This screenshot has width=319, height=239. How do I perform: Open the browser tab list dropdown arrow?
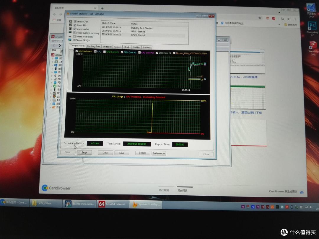coord(279,13)
